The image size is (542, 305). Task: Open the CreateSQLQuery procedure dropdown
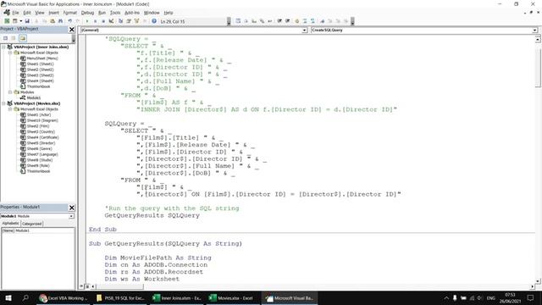pos(534,30)
